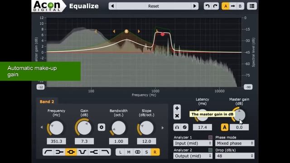
Task: Set band channel to L
Action: 120,152
